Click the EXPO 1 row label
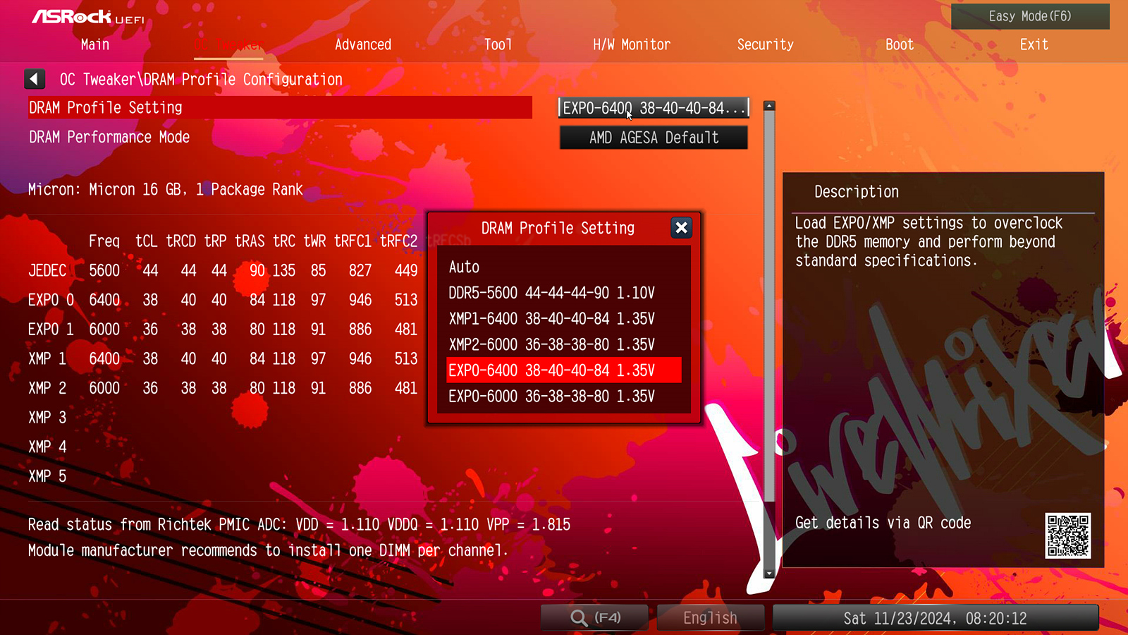1128x635 pixels. click(x=51, y=329)
